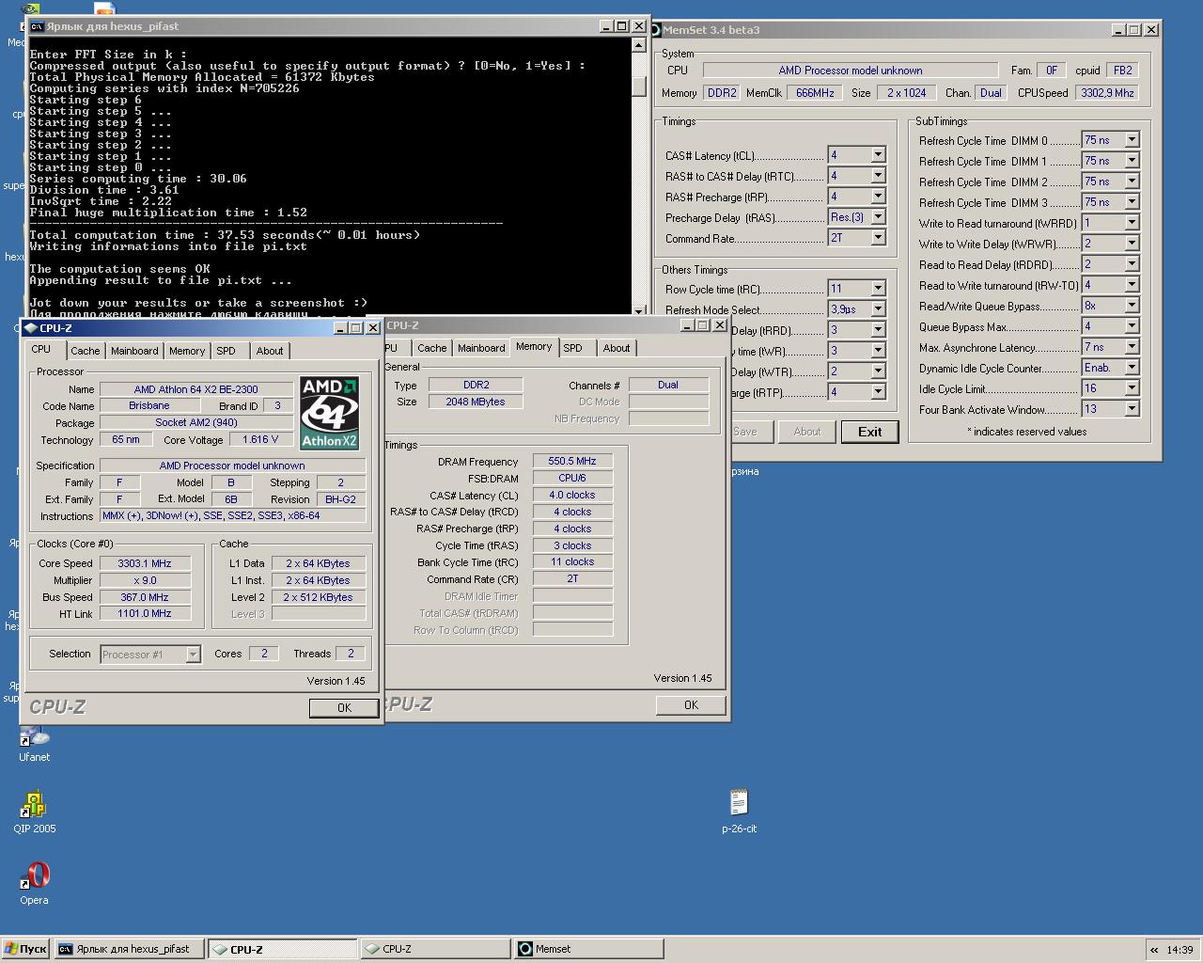Open Refresh Cycle Time DIMM 0 dropdown
The width and height of the screenshot is (1203, 963).
pyautogui.click(x=1132, y=140)
